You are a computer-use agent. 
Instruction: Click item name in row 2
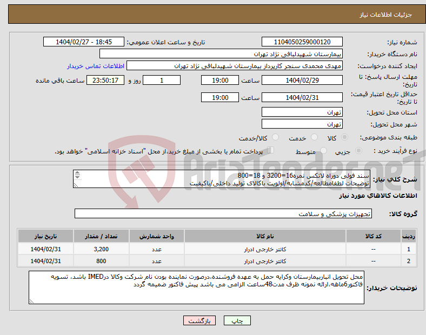click(x=265, y=261)
